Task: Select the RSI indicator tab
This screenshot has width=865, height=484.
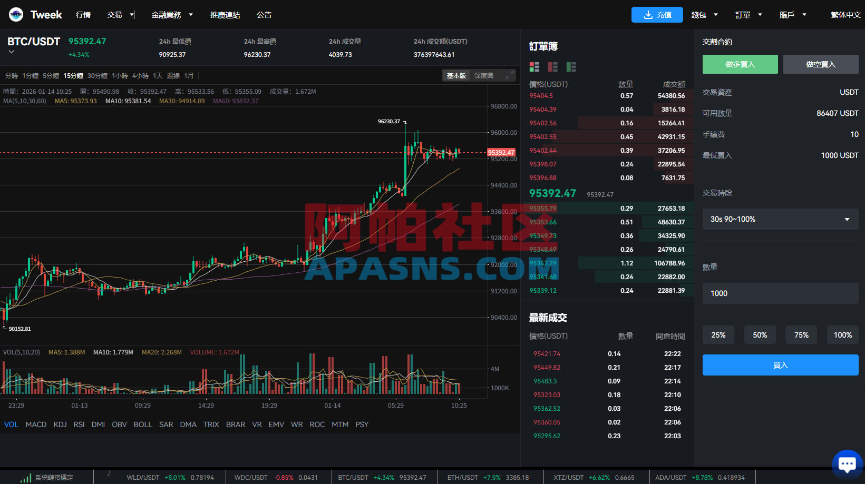Action: [79, 424]
